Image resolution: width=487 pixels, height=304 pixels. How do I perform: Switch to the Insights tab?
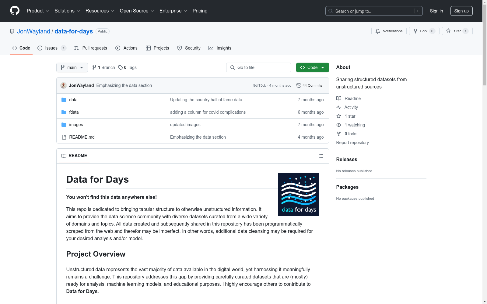(x=220, y=48)
